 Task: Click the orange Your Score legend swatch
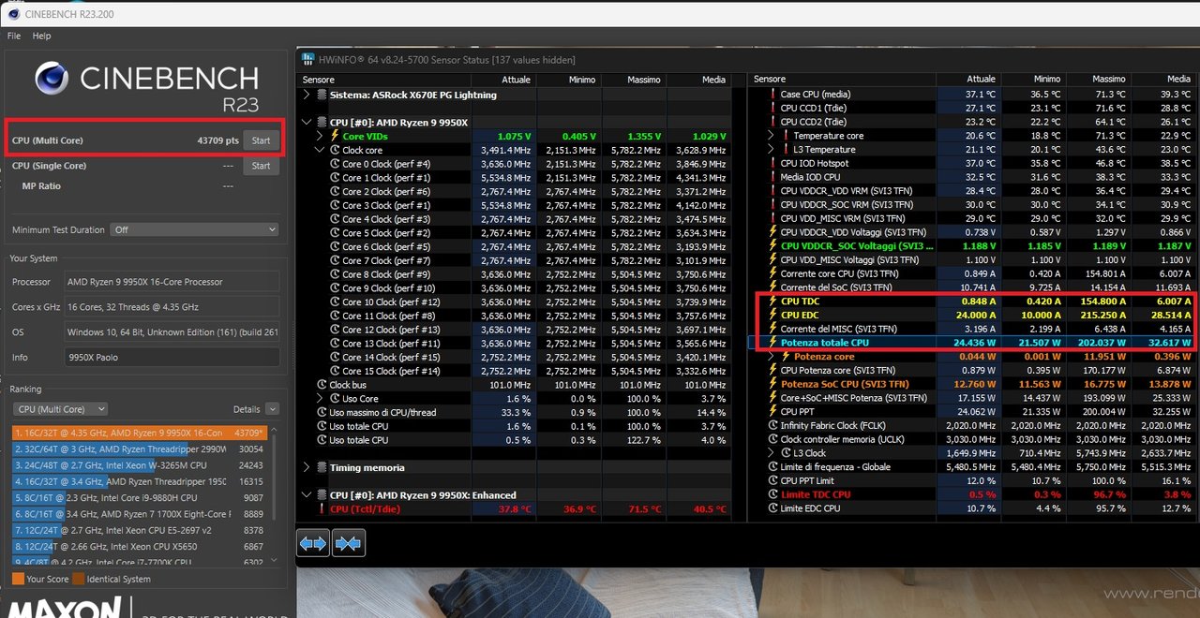pyautogui.click(x=18, y=580)
